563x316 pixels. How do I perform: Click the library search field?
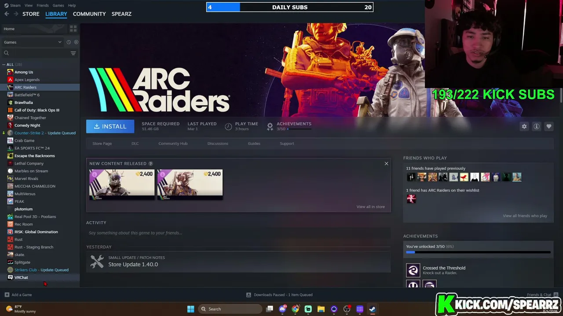coord(37,53)
